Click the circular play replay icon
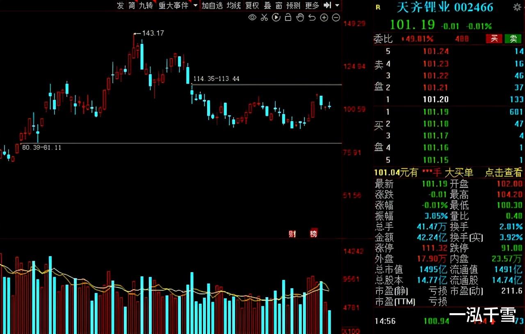 [x=276, y=18]
